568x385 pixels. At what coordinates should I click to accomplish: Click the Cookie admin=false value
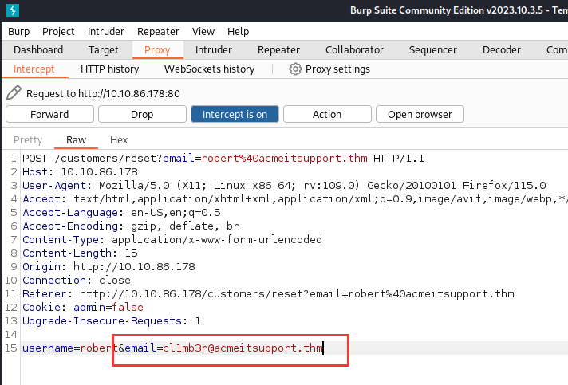108,307
